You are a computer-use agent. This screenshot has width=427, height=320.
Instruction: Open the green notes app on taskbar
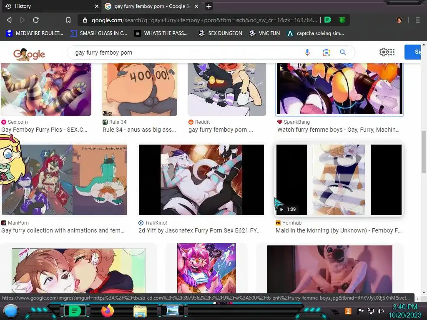pyautogui.click(x=75, y=311)
